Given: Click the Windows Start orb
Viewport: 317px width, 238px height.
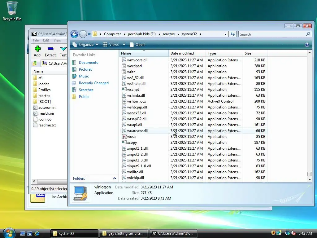Looking at the screenshot, I should click(9, 233).
